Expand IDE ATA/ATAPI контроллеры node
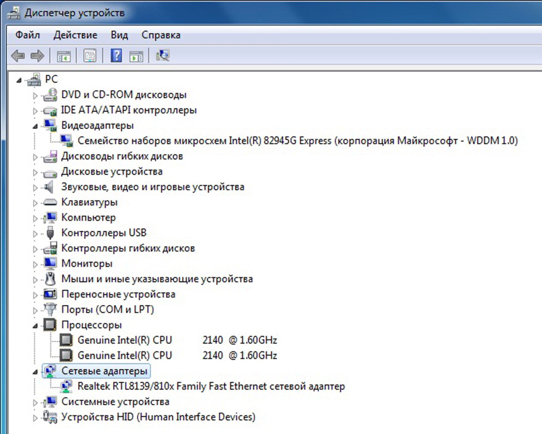 tap(35, 111)
